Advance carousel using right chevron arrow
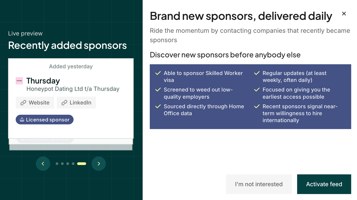Screen dimensions: 357x200 pos(98,164)
